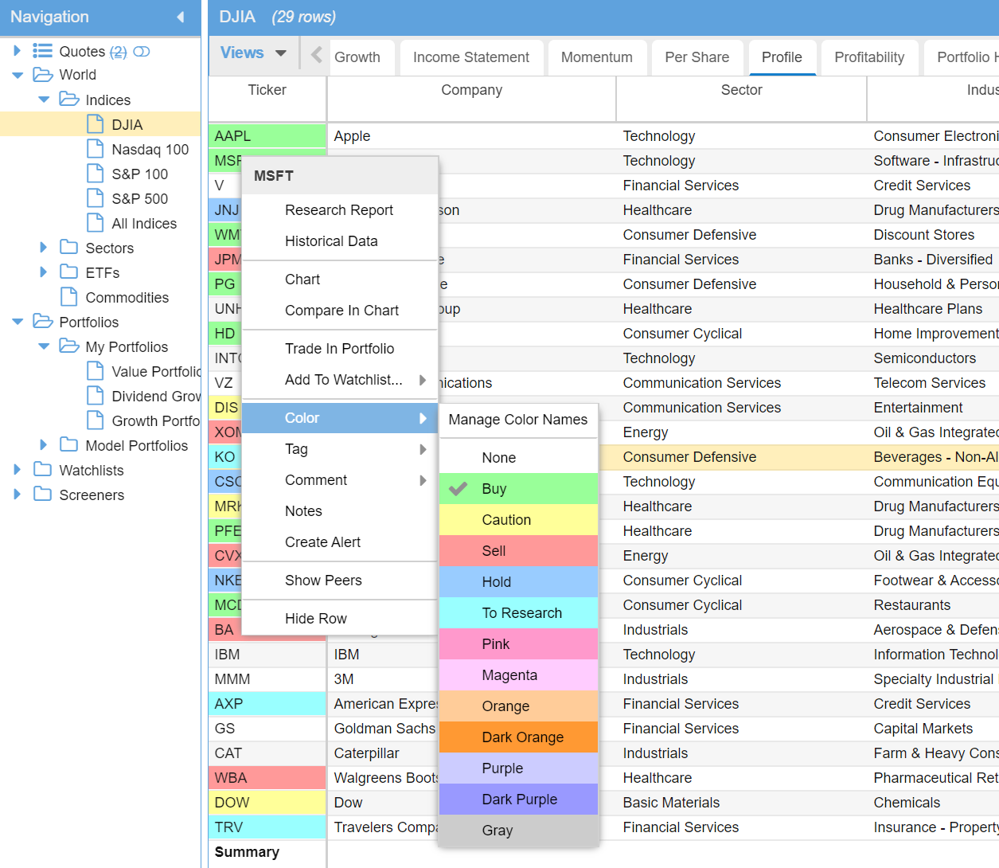Click the All Indices document icon
The height and width of the screenshot is (868, 999).
96,223
